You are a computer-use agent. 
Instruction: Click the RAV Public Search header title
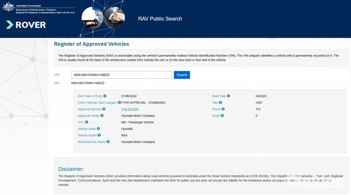click(x=160, y=19)
